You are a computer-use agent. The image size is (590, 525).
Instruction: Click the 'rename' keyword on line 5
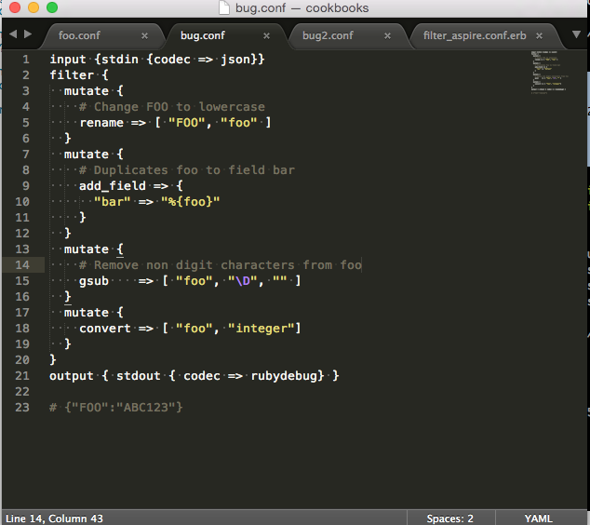(x=101, y=123)
